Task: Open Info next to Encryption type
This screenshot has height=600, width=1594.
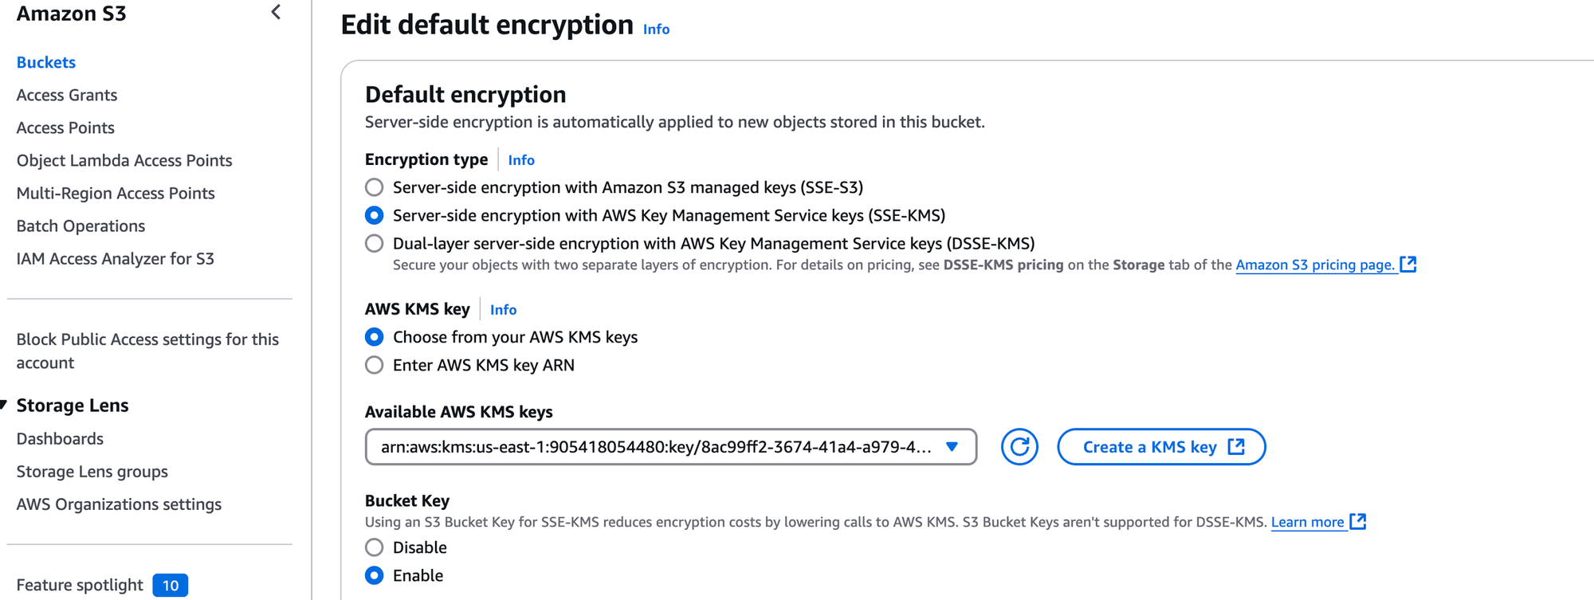Action: [520, 159]
